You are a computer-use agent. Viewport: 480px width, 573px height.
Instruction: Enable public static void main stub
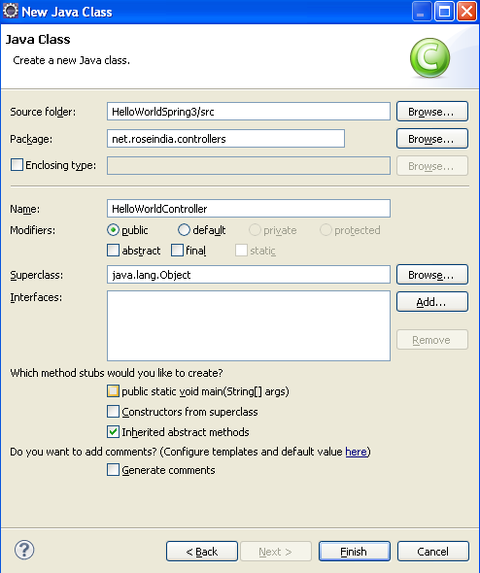click(113, 391)
